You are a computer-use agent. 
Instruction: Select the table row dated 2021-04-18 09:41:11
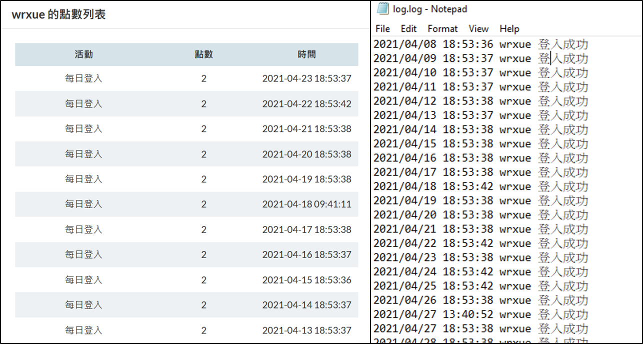(x=186, y=204)
